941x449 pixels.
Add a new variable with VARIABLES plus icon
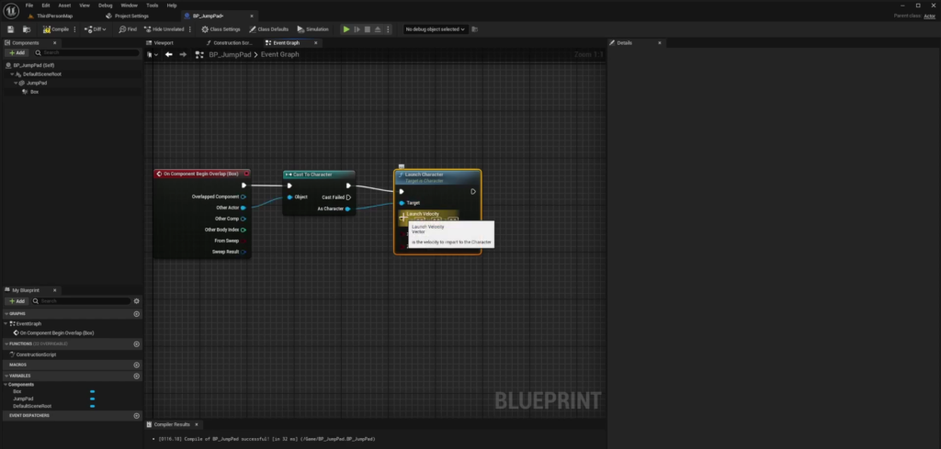point(136,376)
